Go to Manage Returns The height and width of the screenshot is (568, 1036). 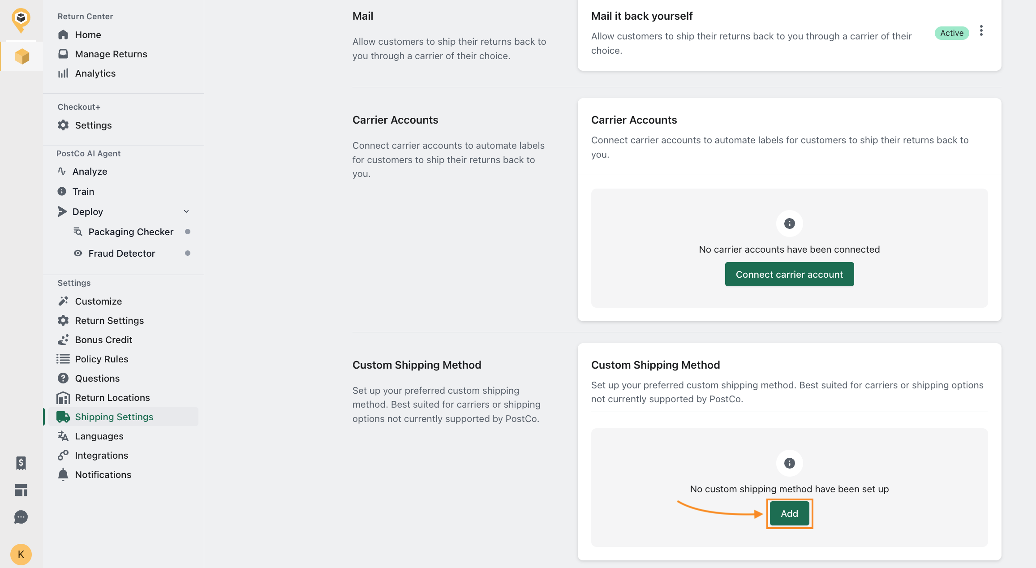[111, 54]
